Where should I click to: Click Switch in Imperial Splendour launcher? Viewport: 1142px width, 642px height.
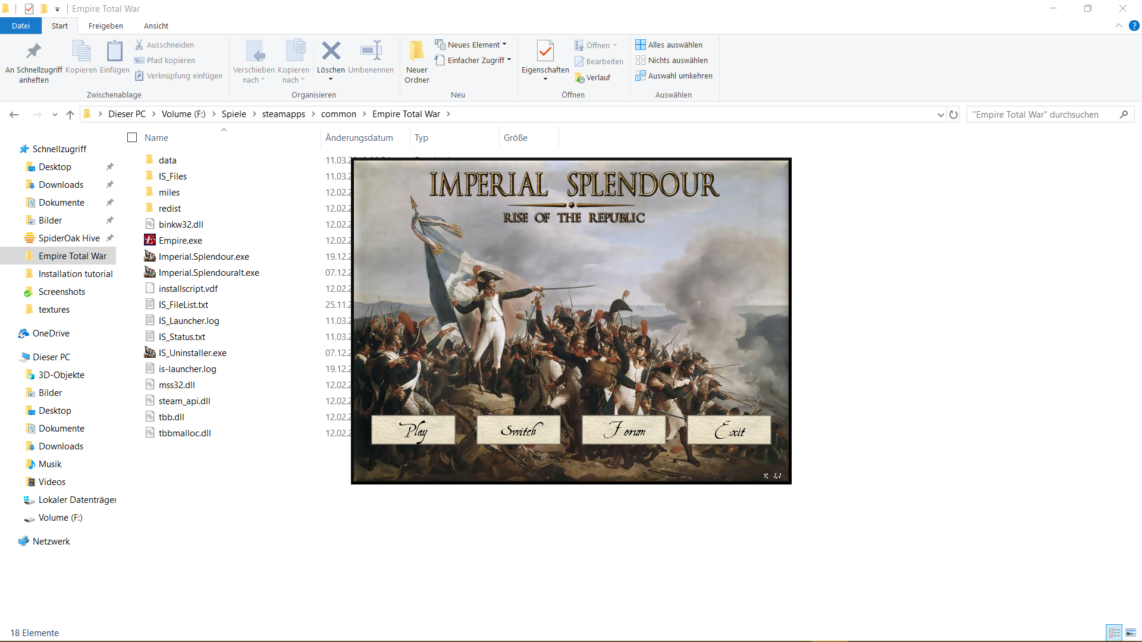click(519, 430)
